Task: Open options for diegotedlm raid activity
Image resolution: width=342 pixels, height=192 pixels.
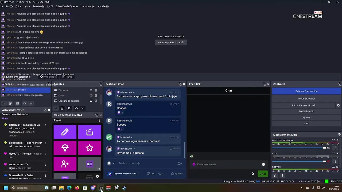Action: click(45, 143)
